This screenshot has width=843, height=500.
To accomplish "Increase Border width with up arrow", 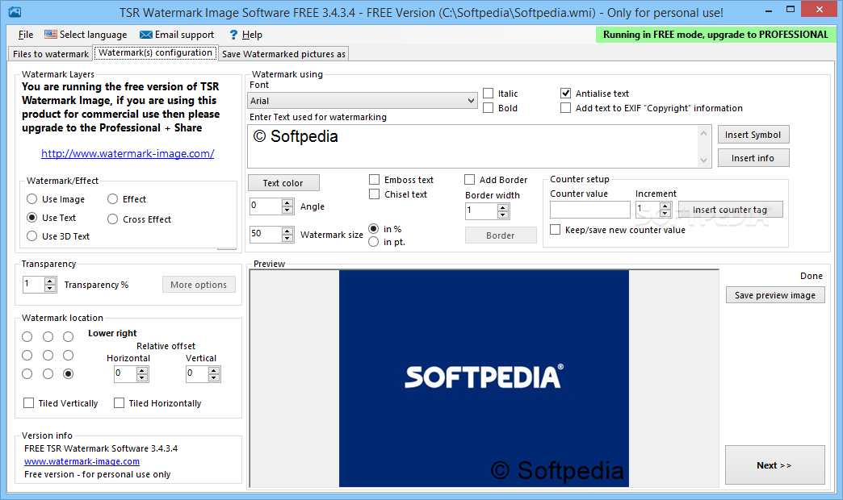I will click(x=503, y=208).
